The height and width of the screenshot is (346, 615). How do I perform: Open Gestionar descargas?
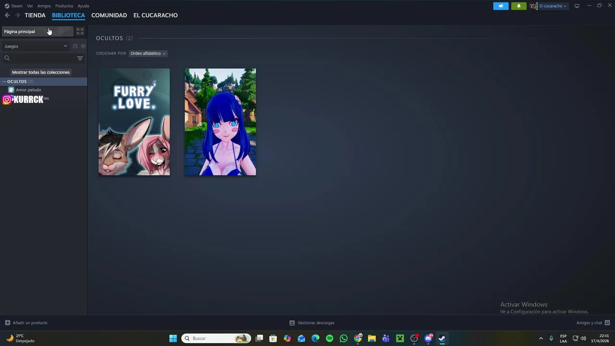coord(312,323)
